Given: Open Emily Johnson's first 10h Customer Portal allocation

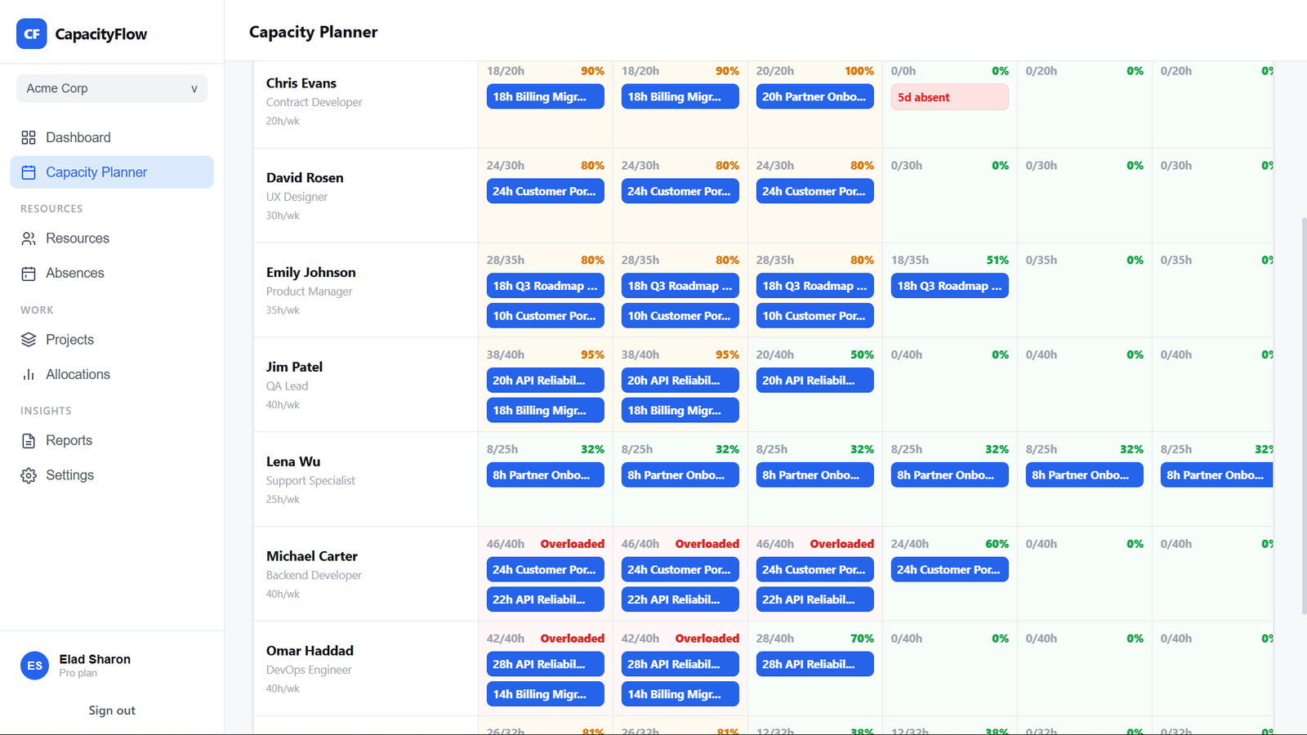Looking at the screenshot, I should (545, 315).
